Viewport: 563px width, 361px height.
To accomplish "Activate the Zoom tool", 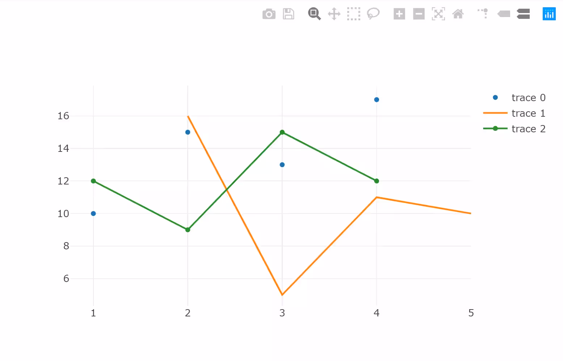I will [314, 14].
